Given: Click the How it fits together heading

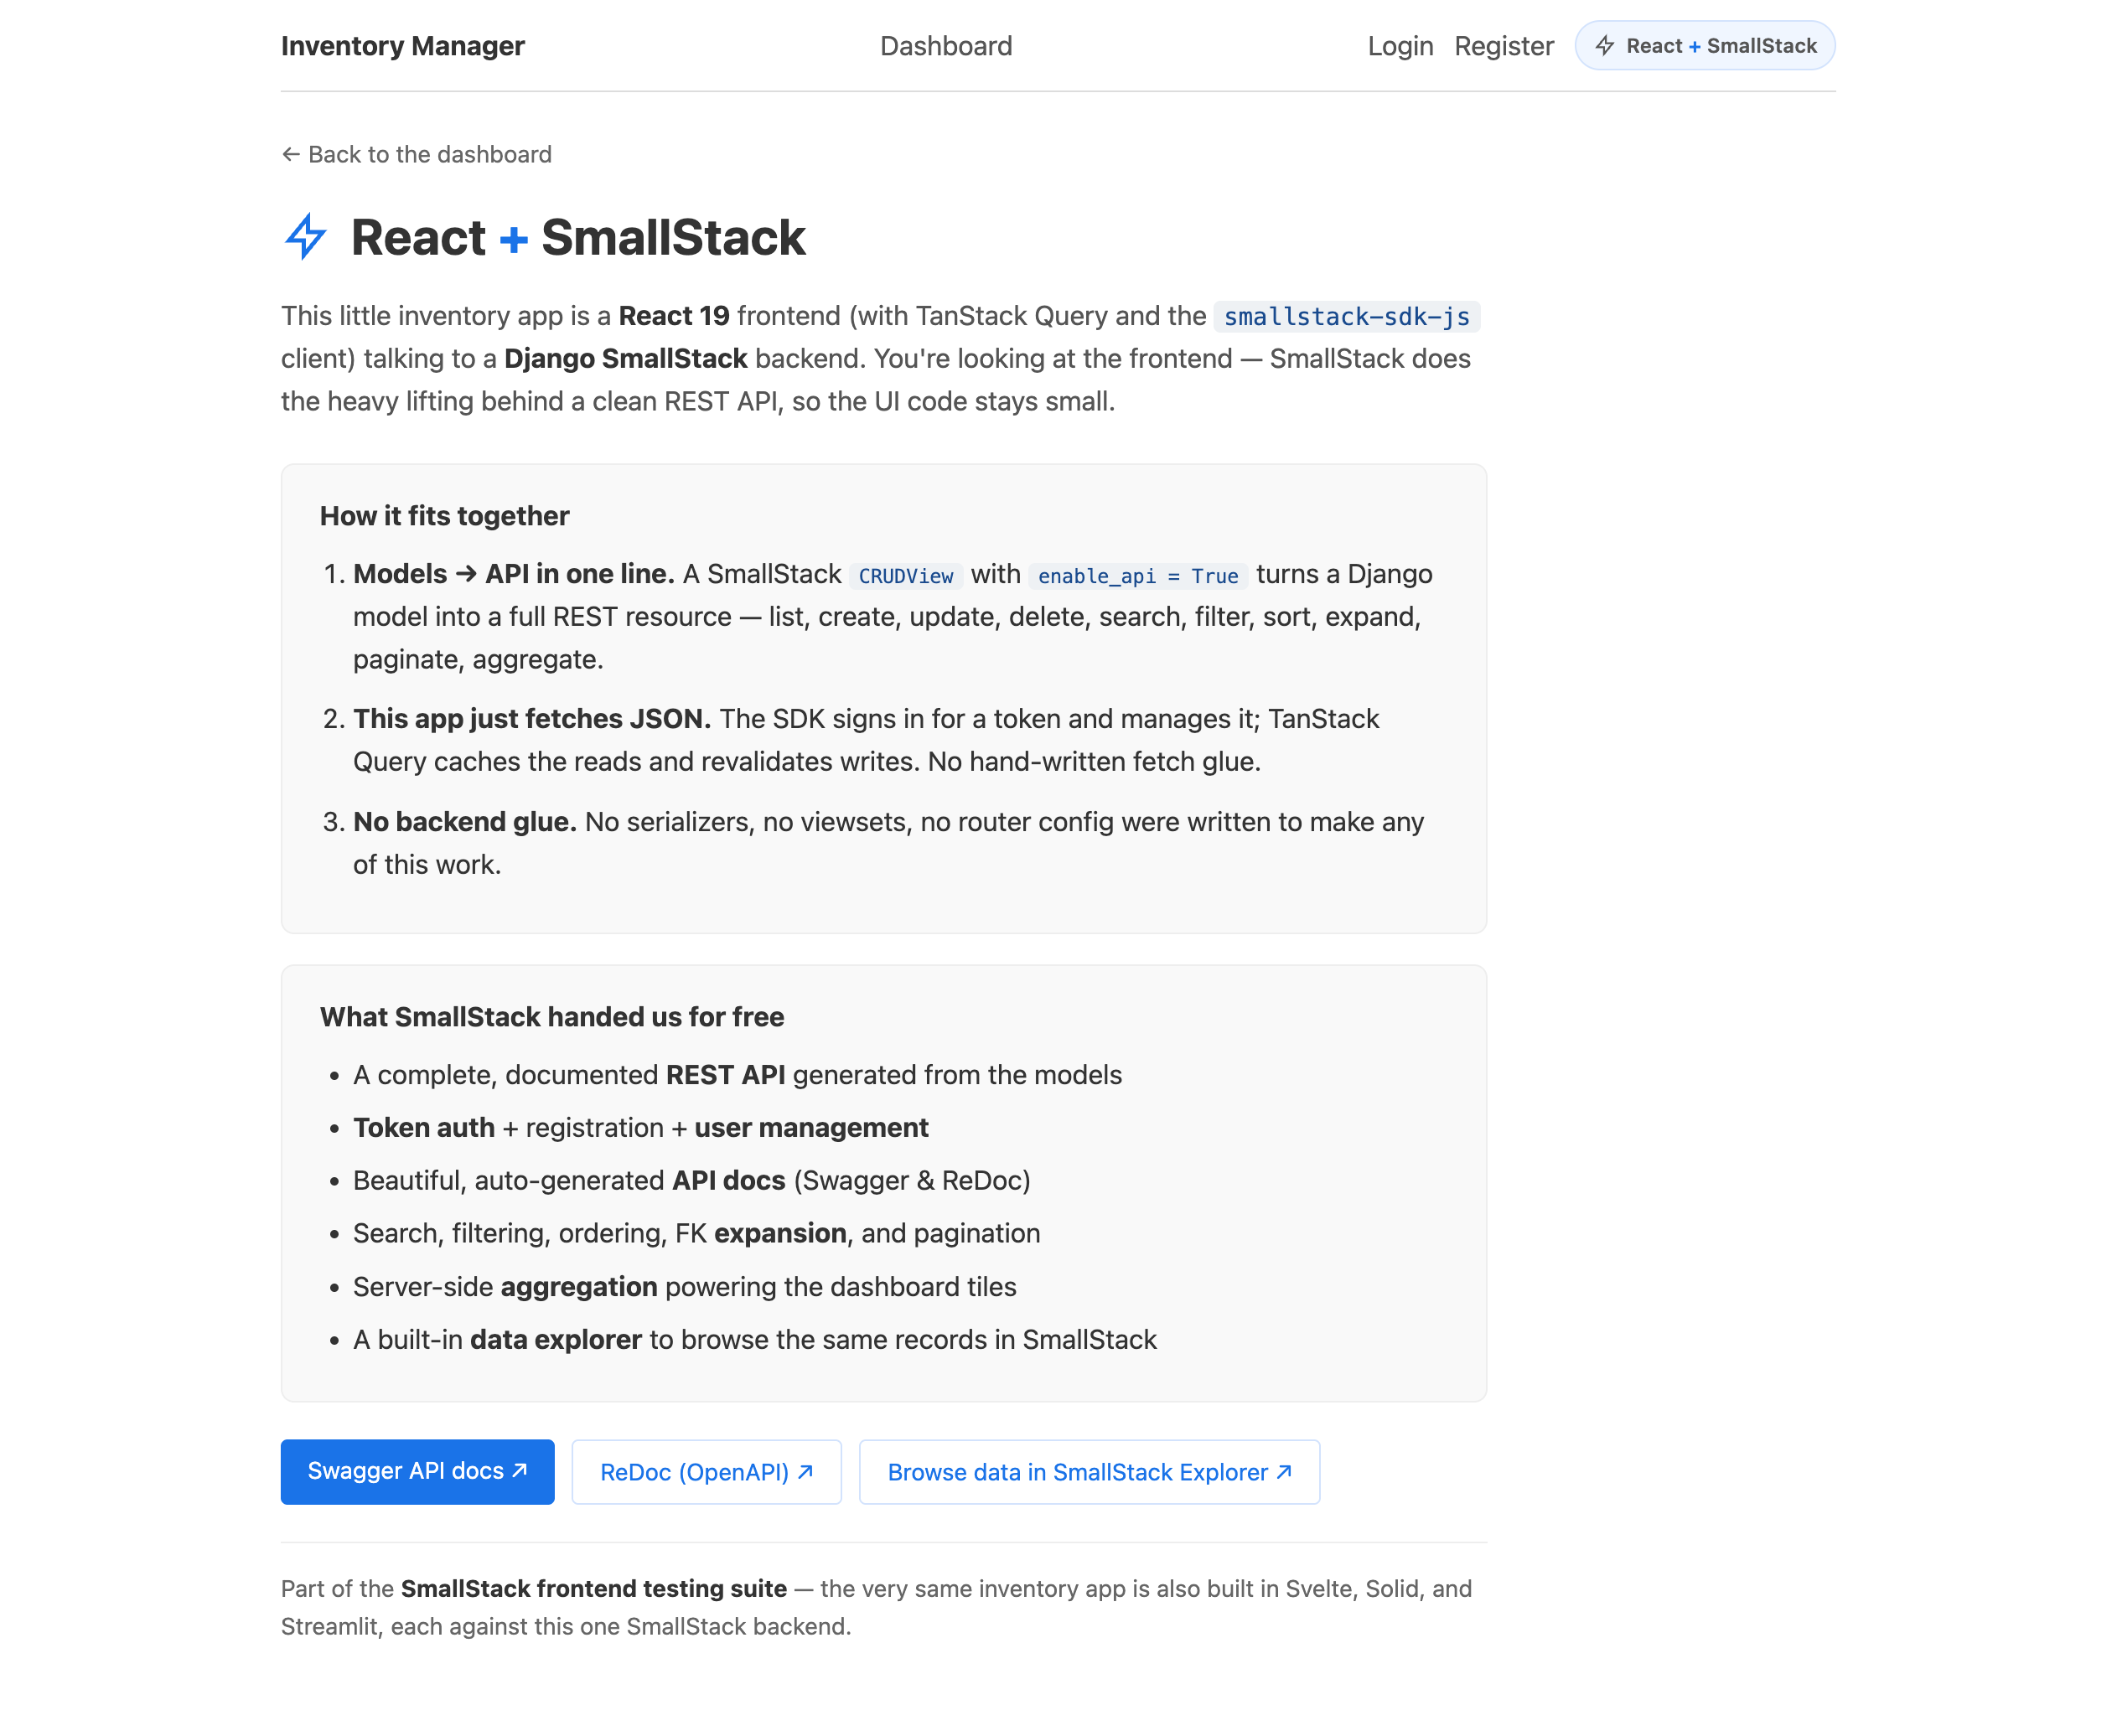Looking at the screenshot, I should 444,516.
